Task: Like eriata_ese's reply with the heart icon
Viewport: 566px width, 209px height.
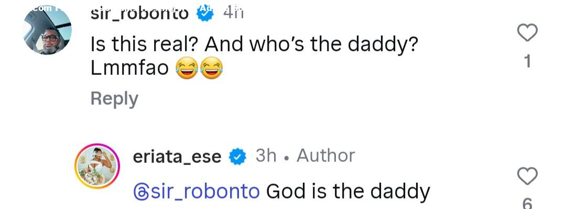Action: [527, 177]
